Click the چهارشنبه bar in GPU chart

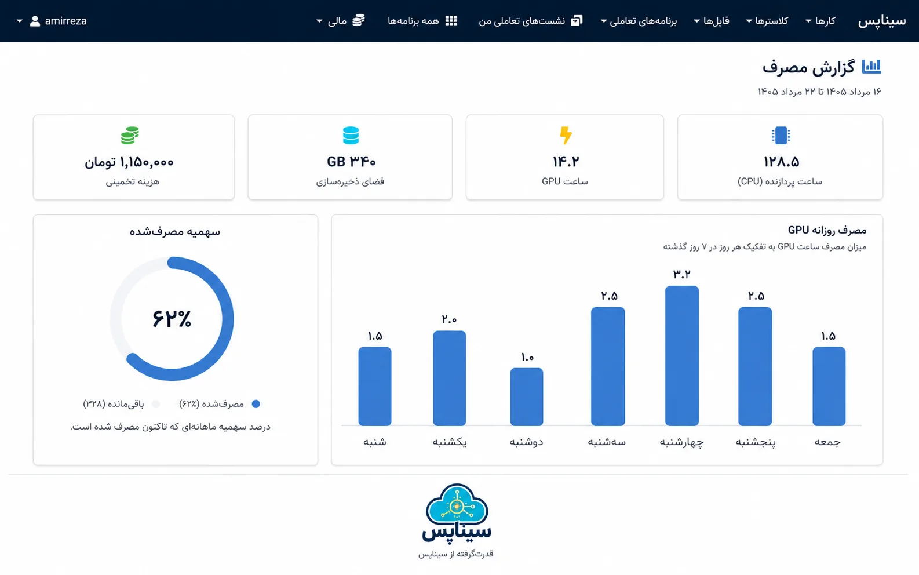(x=682, y=356)
